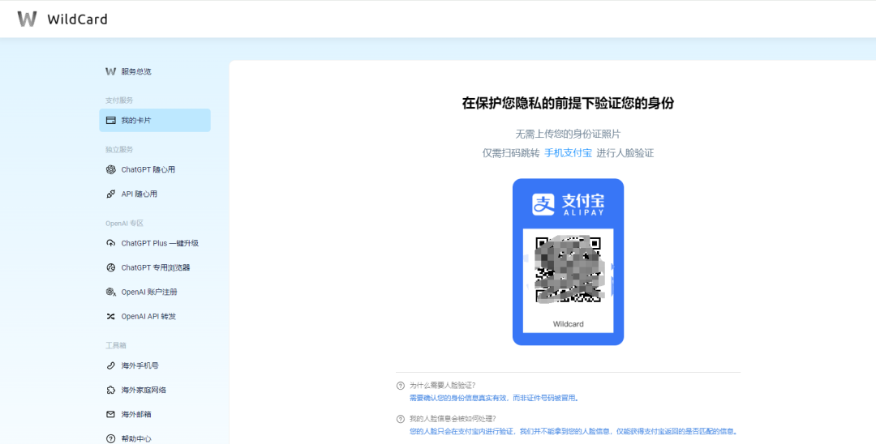
Task: Click the Wildcard label under QR code
Action: pos(568,324)
